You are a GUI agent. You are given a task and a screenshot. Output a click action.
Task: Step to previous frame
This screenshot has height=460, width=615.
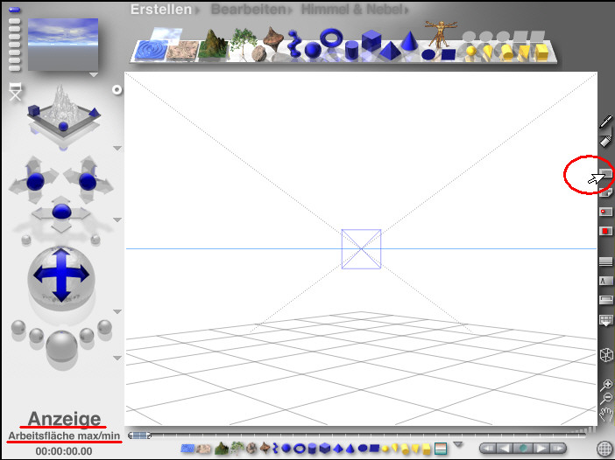pyautogui.click(x=505, y=449)
